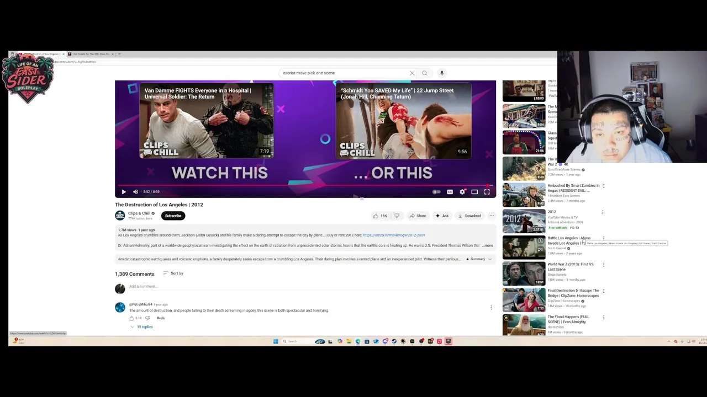Run the search with the magnifier button
Viewport: 707px width, 397px height.
[x=424, y=73]
